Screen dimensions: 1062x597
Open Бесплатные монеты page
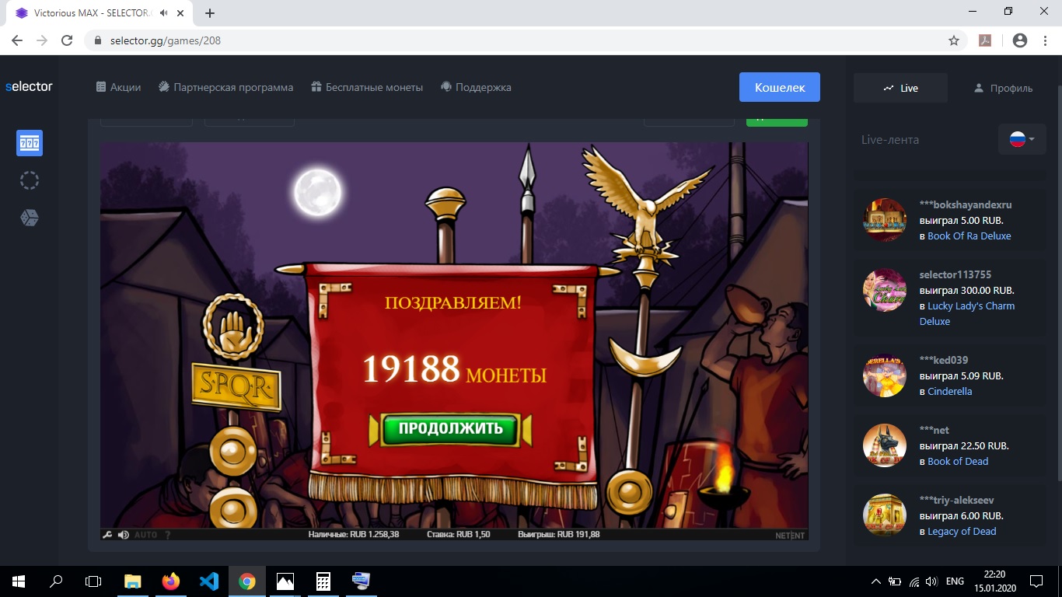coord(367,87)
